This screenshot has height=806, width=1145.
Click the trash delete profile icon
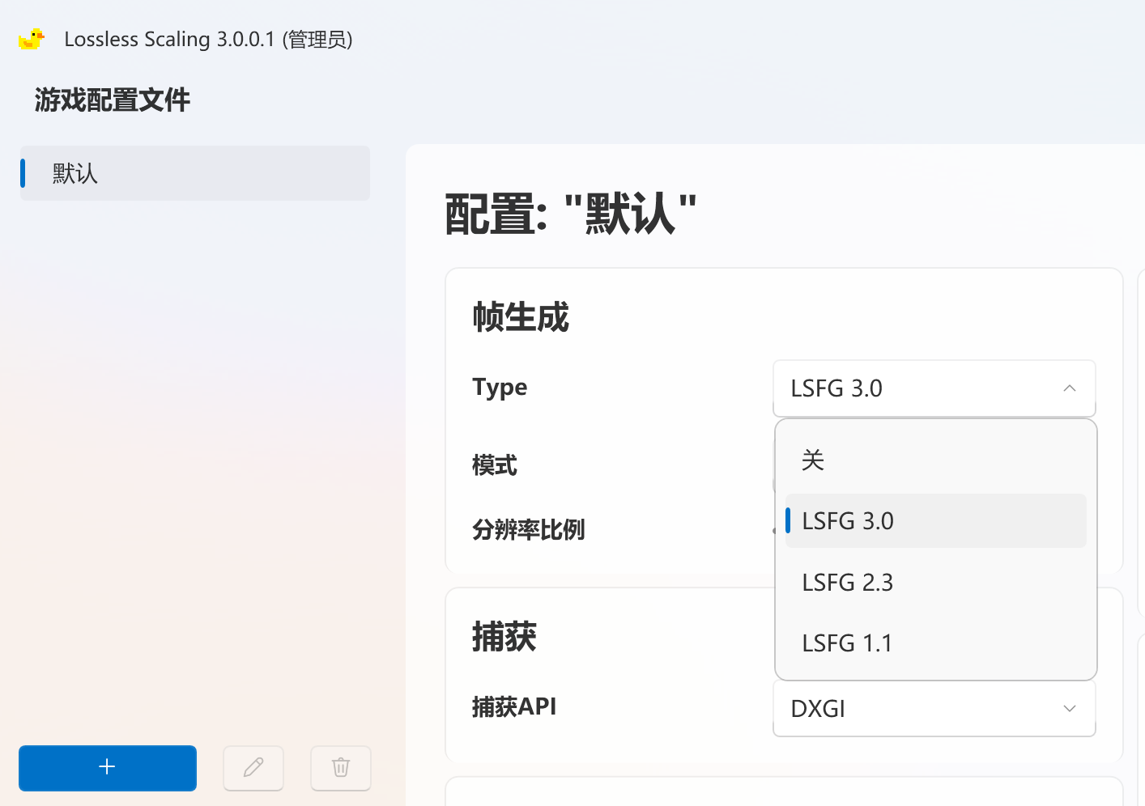pyautogui.click(x=341, y=768)
